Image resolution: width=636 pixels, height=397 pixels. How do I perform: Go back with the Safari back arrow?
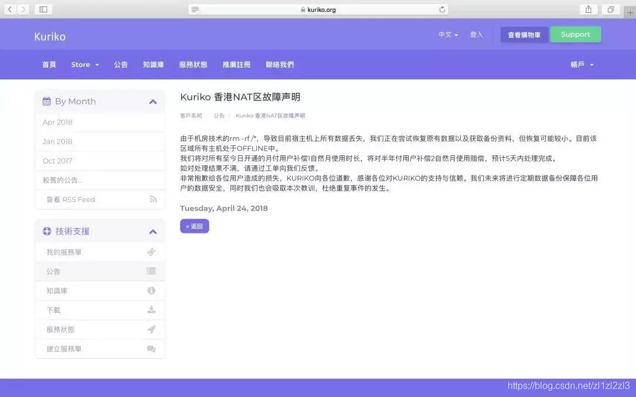[10, 9]
